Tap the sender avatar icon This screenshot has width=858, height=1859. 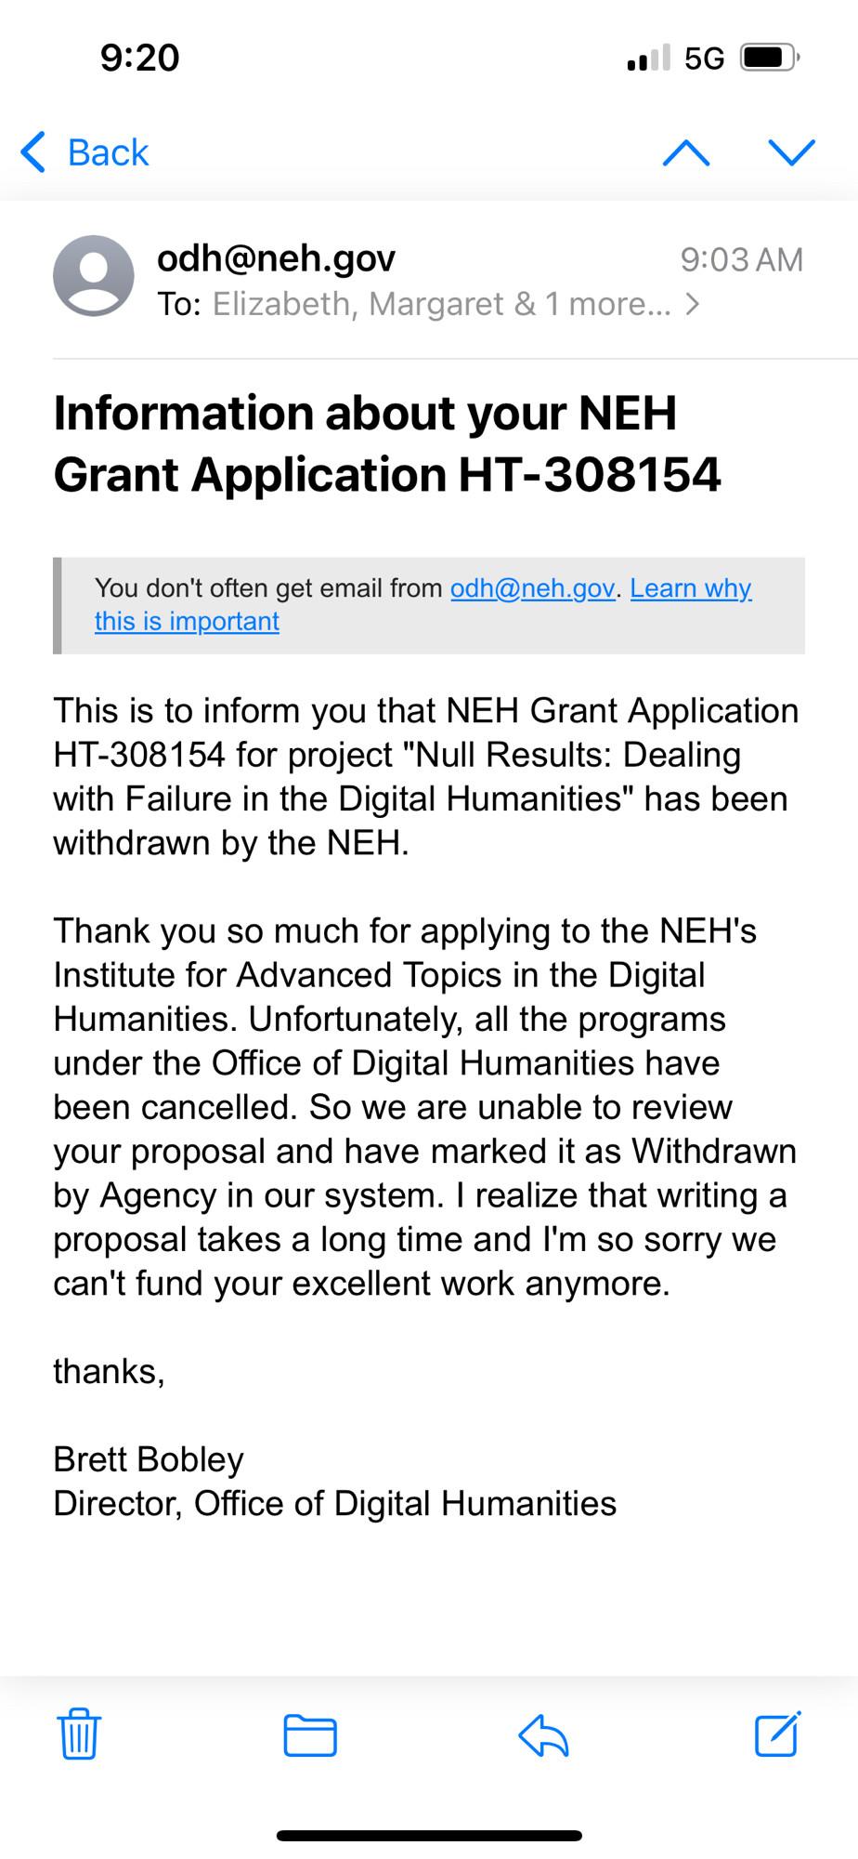tap(94, 276)
